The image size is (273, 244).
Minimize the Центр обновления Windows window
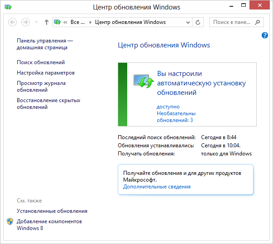(231, 6)
